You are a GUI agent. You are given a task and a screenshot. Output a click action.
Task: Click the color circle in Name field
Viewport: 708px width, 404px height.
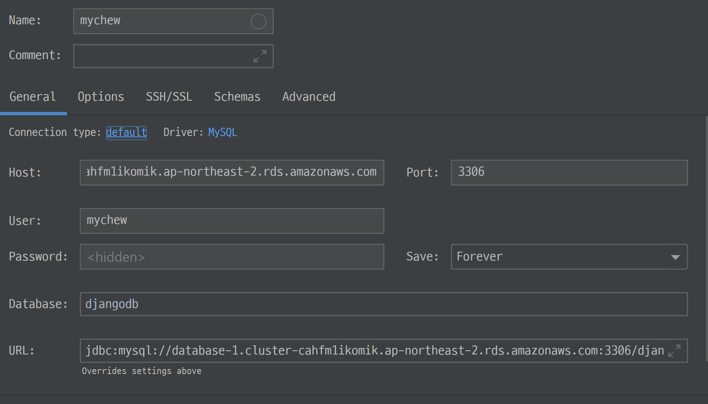click(258, 21)
